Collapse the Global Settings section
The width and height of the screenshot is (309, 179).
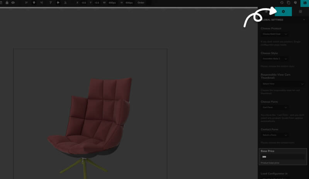coord(304,20)
